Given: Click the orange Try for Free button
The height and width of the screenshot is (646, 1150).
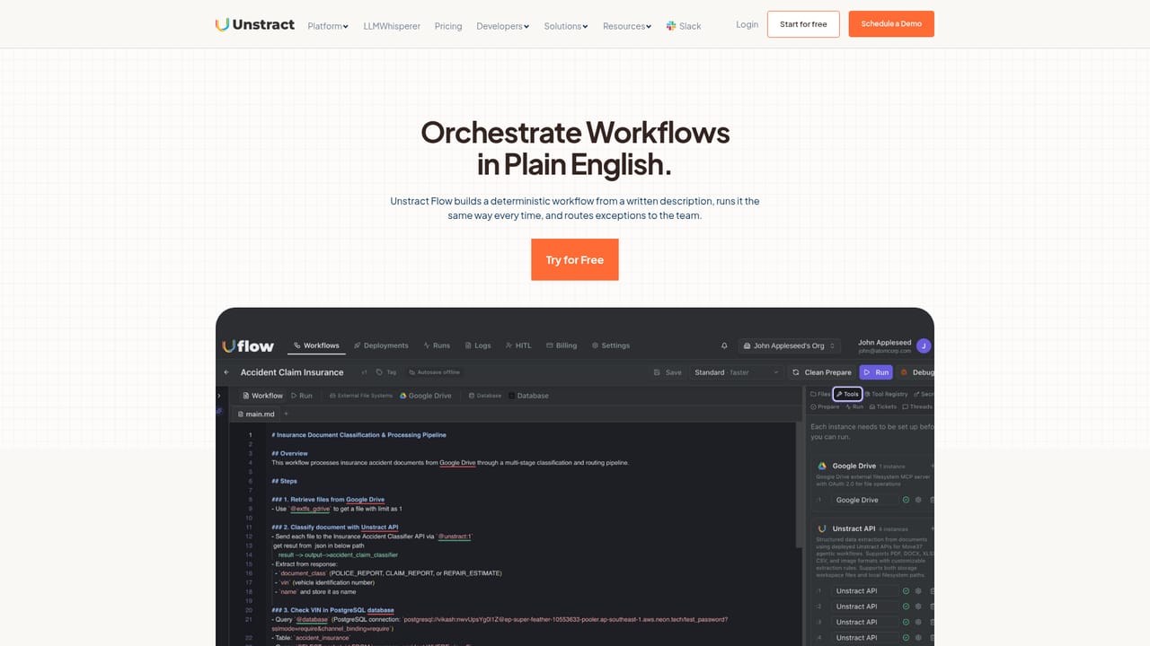Looking at the screenshot, I should coord(575,259).
